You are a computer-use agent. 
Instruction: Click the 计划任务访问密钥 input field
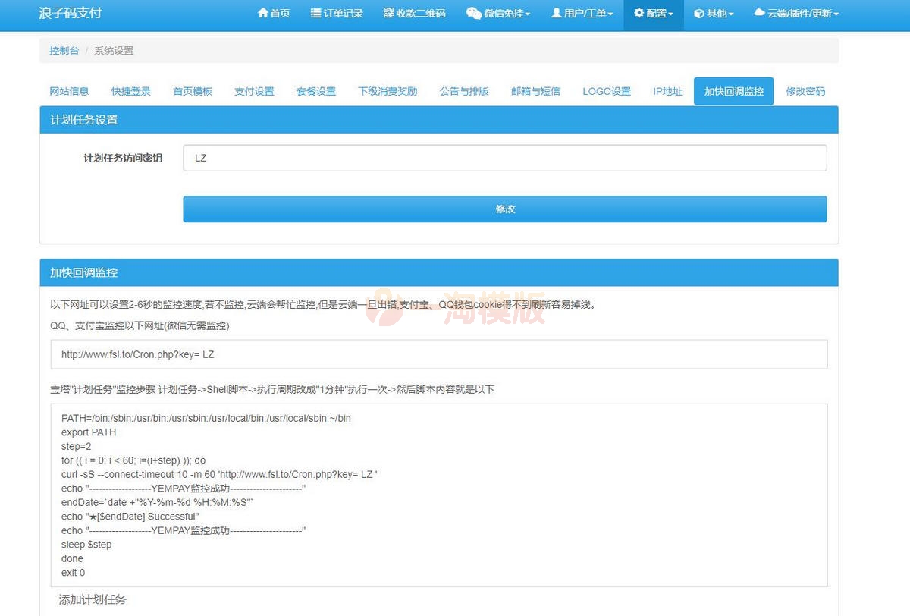coord(505,158)
